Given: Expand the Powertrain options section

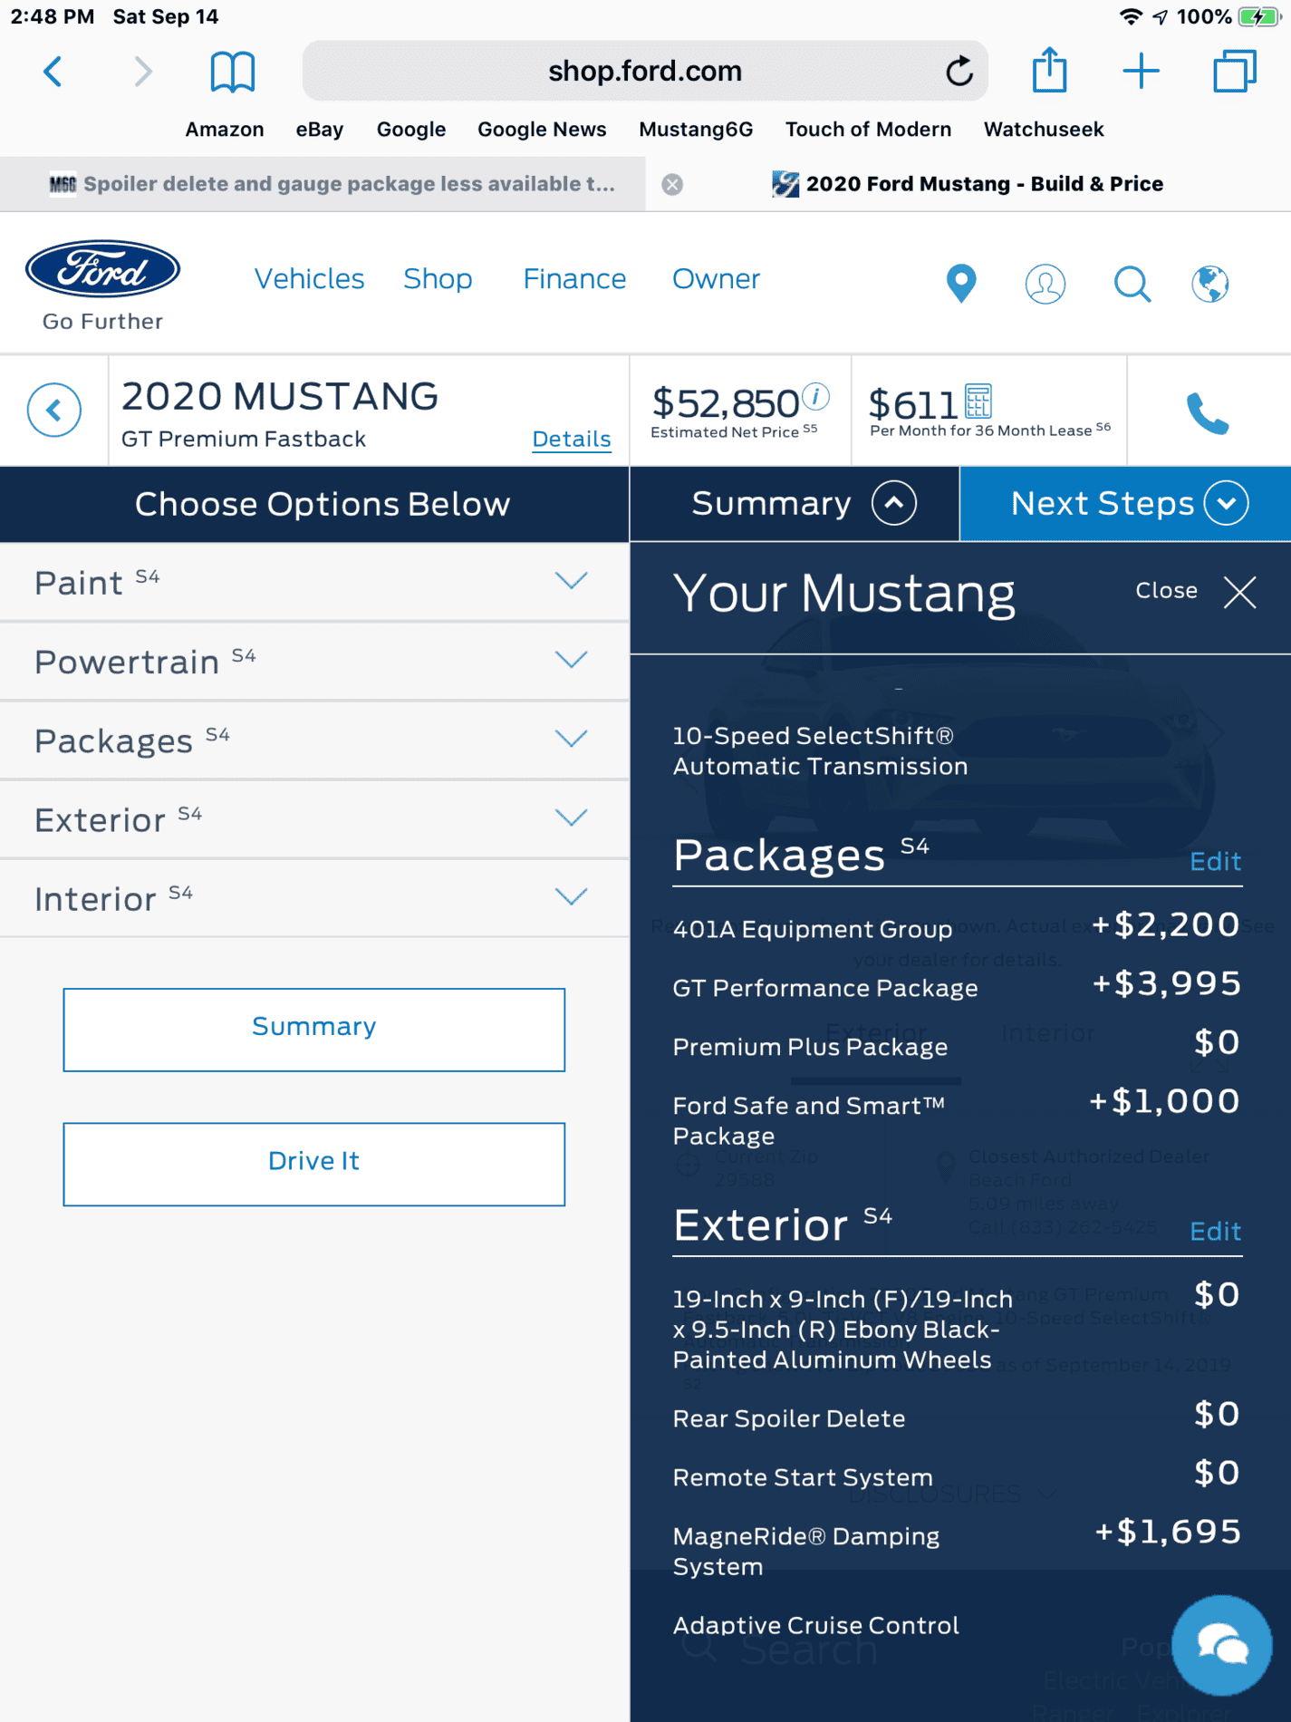Looking at the screenshot, I should coord(314,661).
